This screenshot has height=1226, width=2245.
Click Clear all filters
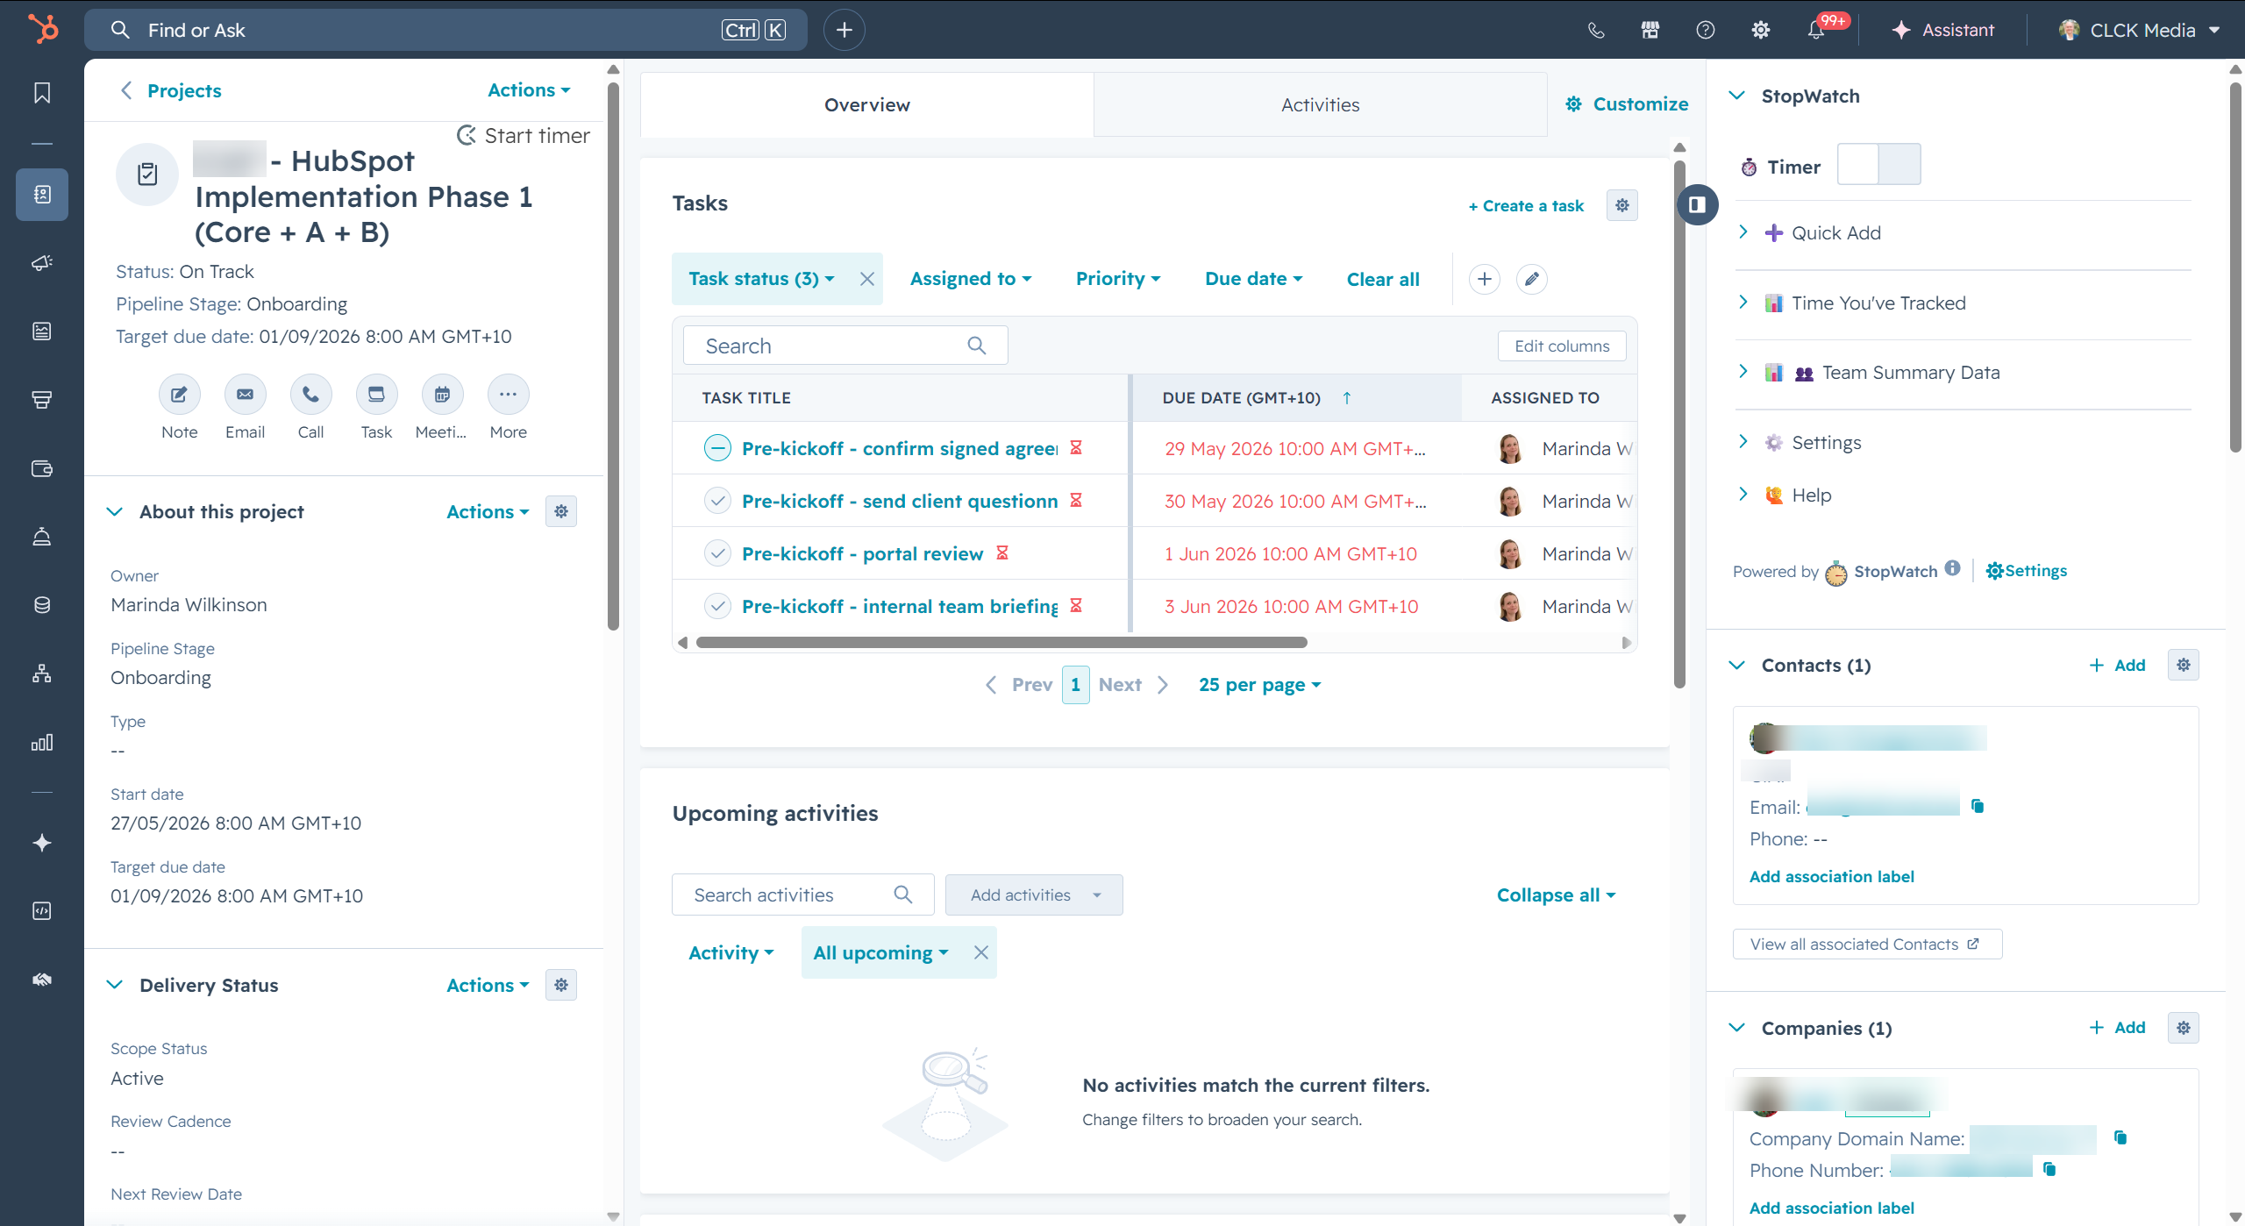tap(1383, 279)
